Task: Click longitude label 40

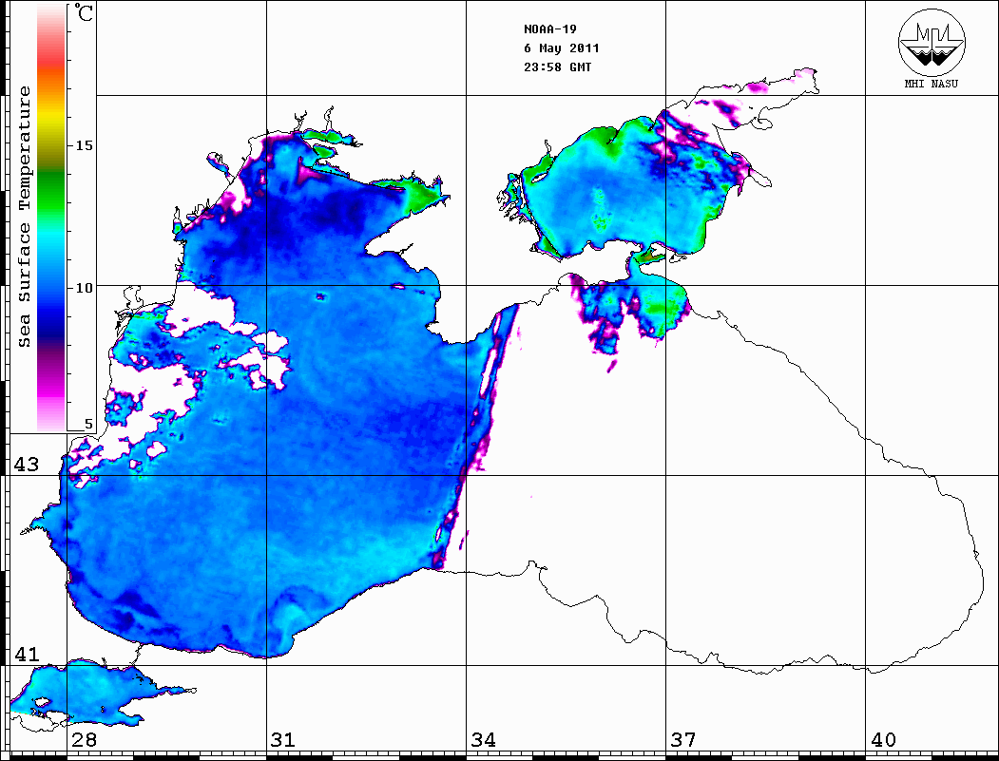Action: click(883, 739)
